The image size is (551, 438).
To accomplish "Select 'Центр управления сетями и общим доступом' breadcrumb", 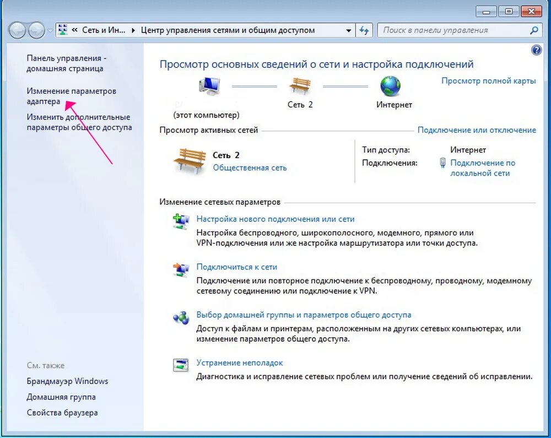I will click(228, 30).
